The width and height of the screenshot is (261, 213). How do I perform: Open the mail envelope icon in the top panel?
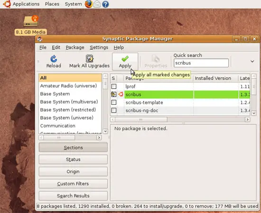[97, 4]
